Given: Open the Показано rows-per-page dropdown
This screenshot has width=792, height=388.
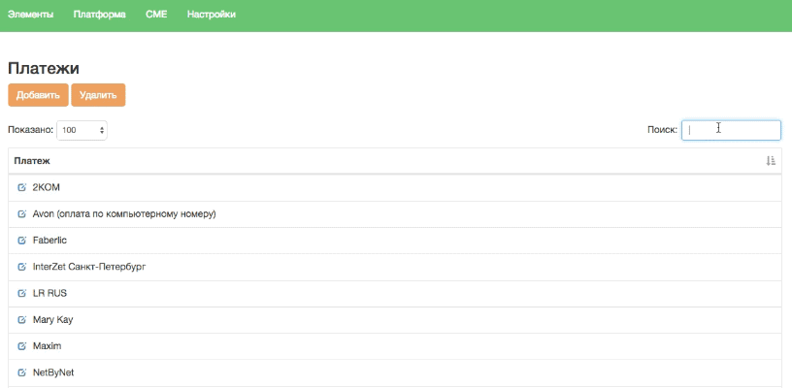Looking at the screenshot, I should click(x=82, y=129).
